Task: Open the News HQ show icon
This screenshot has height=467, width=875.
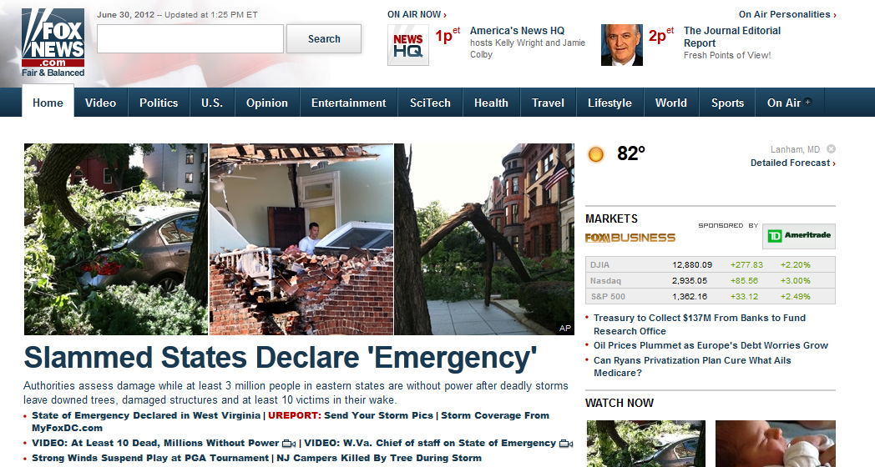Action: click(x=408, y=45)
